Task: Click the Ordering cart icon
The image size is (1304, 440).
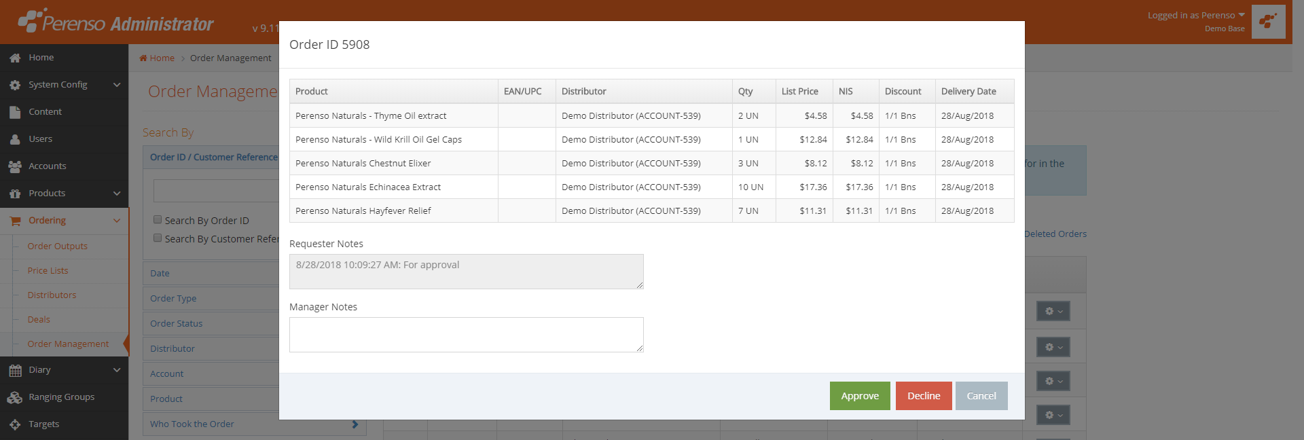Action: point(15,221)
